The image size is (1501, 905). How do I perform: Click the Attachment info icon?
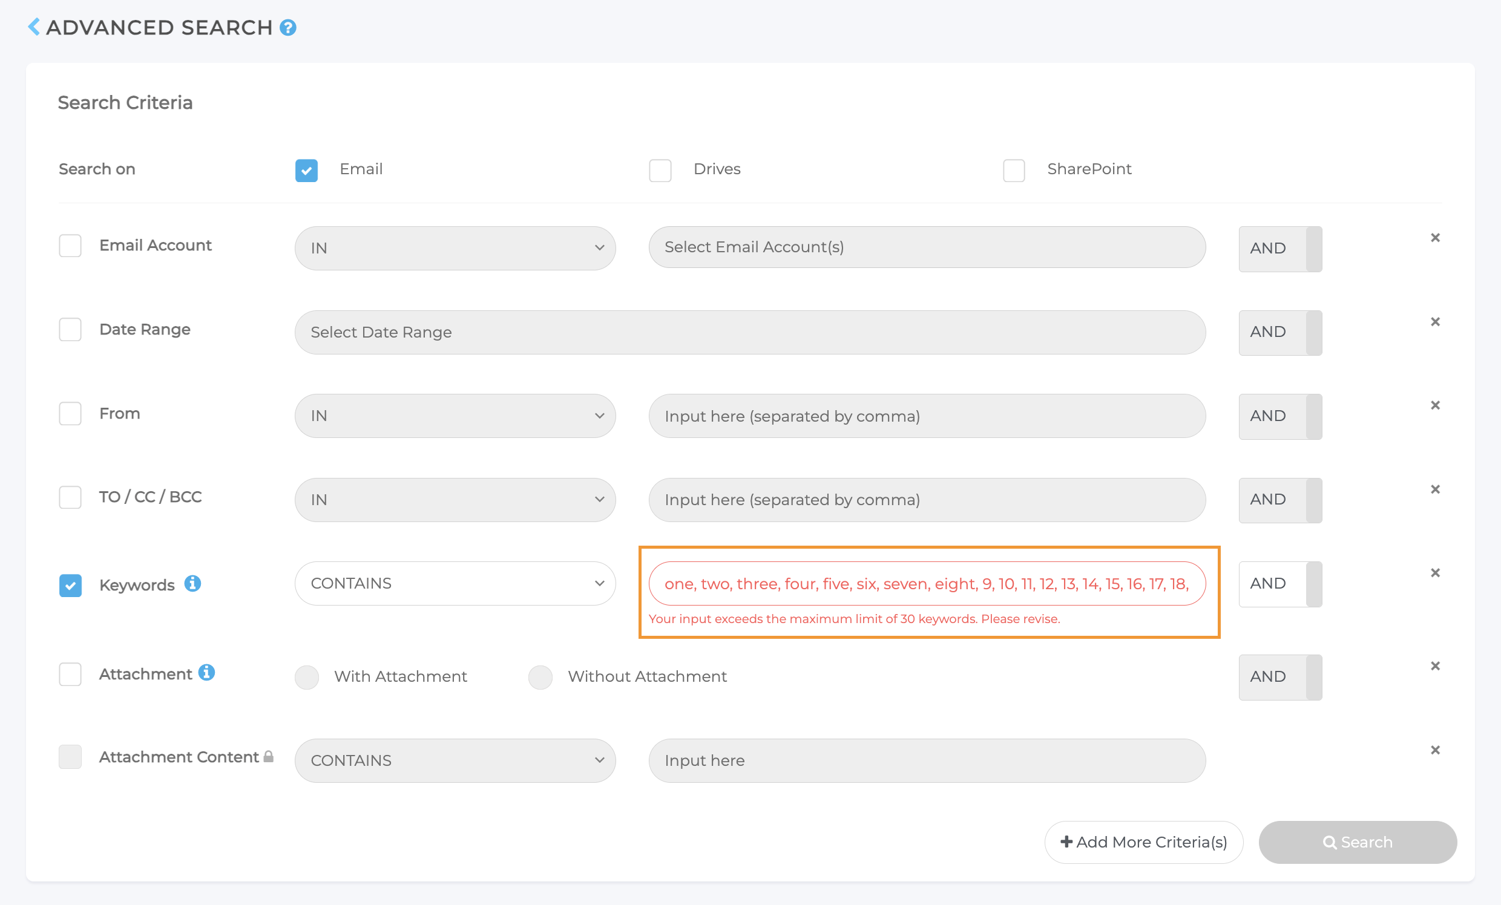[x=206, y=672]
